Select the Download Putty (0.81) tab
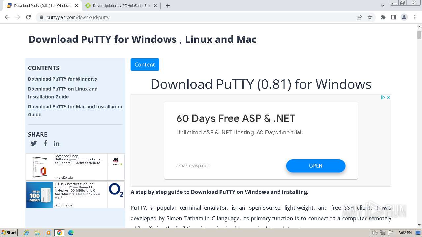This screenshot has width=422, height=237. 42,6
